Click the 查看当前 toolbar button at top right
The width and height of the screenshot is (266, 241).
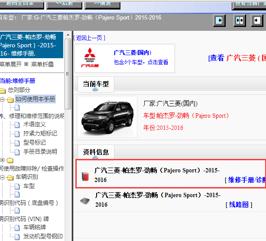pyautogui.click(x=249, y=6)
